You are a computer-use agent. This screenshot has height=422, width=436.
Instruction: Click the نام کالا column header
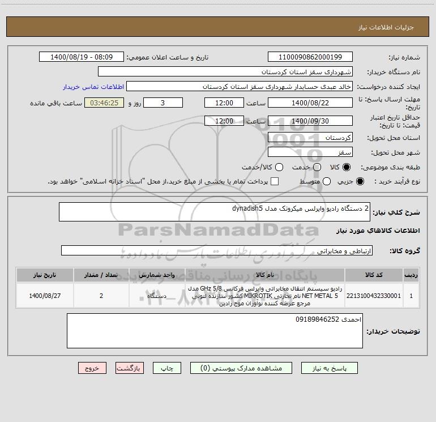point(265,275)
